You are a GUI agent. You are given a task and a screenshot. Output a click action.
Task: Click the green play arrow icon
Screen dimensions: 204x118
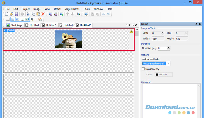pos(79,14)
